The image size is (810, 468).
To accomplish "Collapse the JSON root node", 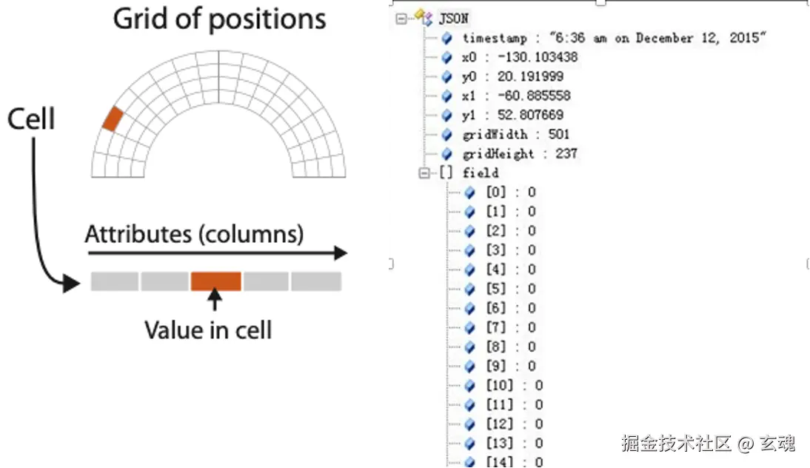I will click(401, 19).
